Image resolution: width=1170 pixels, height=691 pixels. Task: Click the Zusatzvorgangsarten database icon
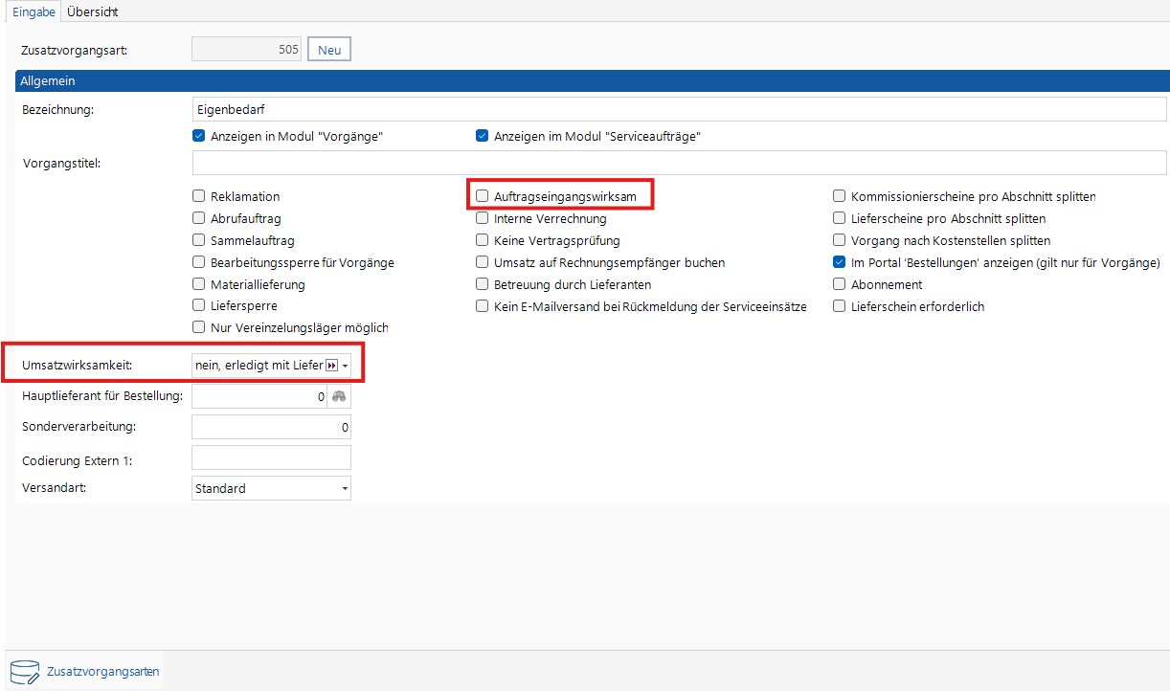[25, 671]
